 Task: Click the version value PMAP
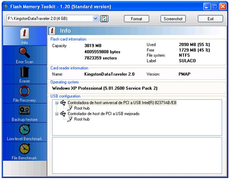tap(184, 74)
